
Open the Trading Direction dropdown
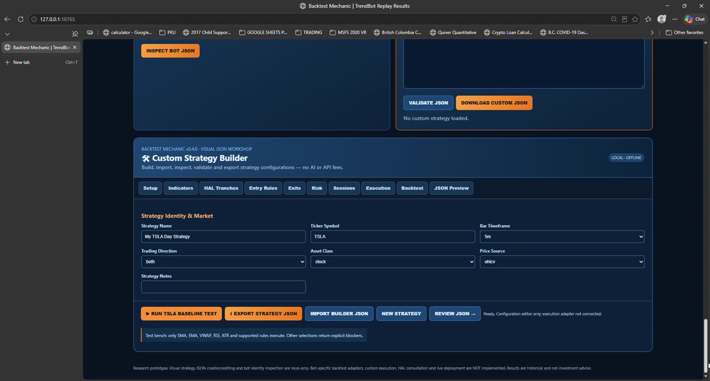224,261
